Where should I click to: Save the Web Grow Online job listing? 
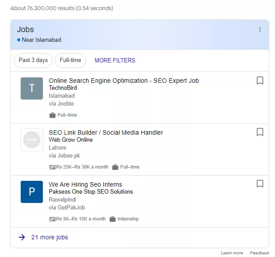pyautogui.click(x=260, y=132)
